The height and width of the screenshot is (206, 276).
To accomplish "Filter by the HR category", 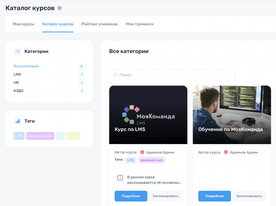I will point(16,82).
